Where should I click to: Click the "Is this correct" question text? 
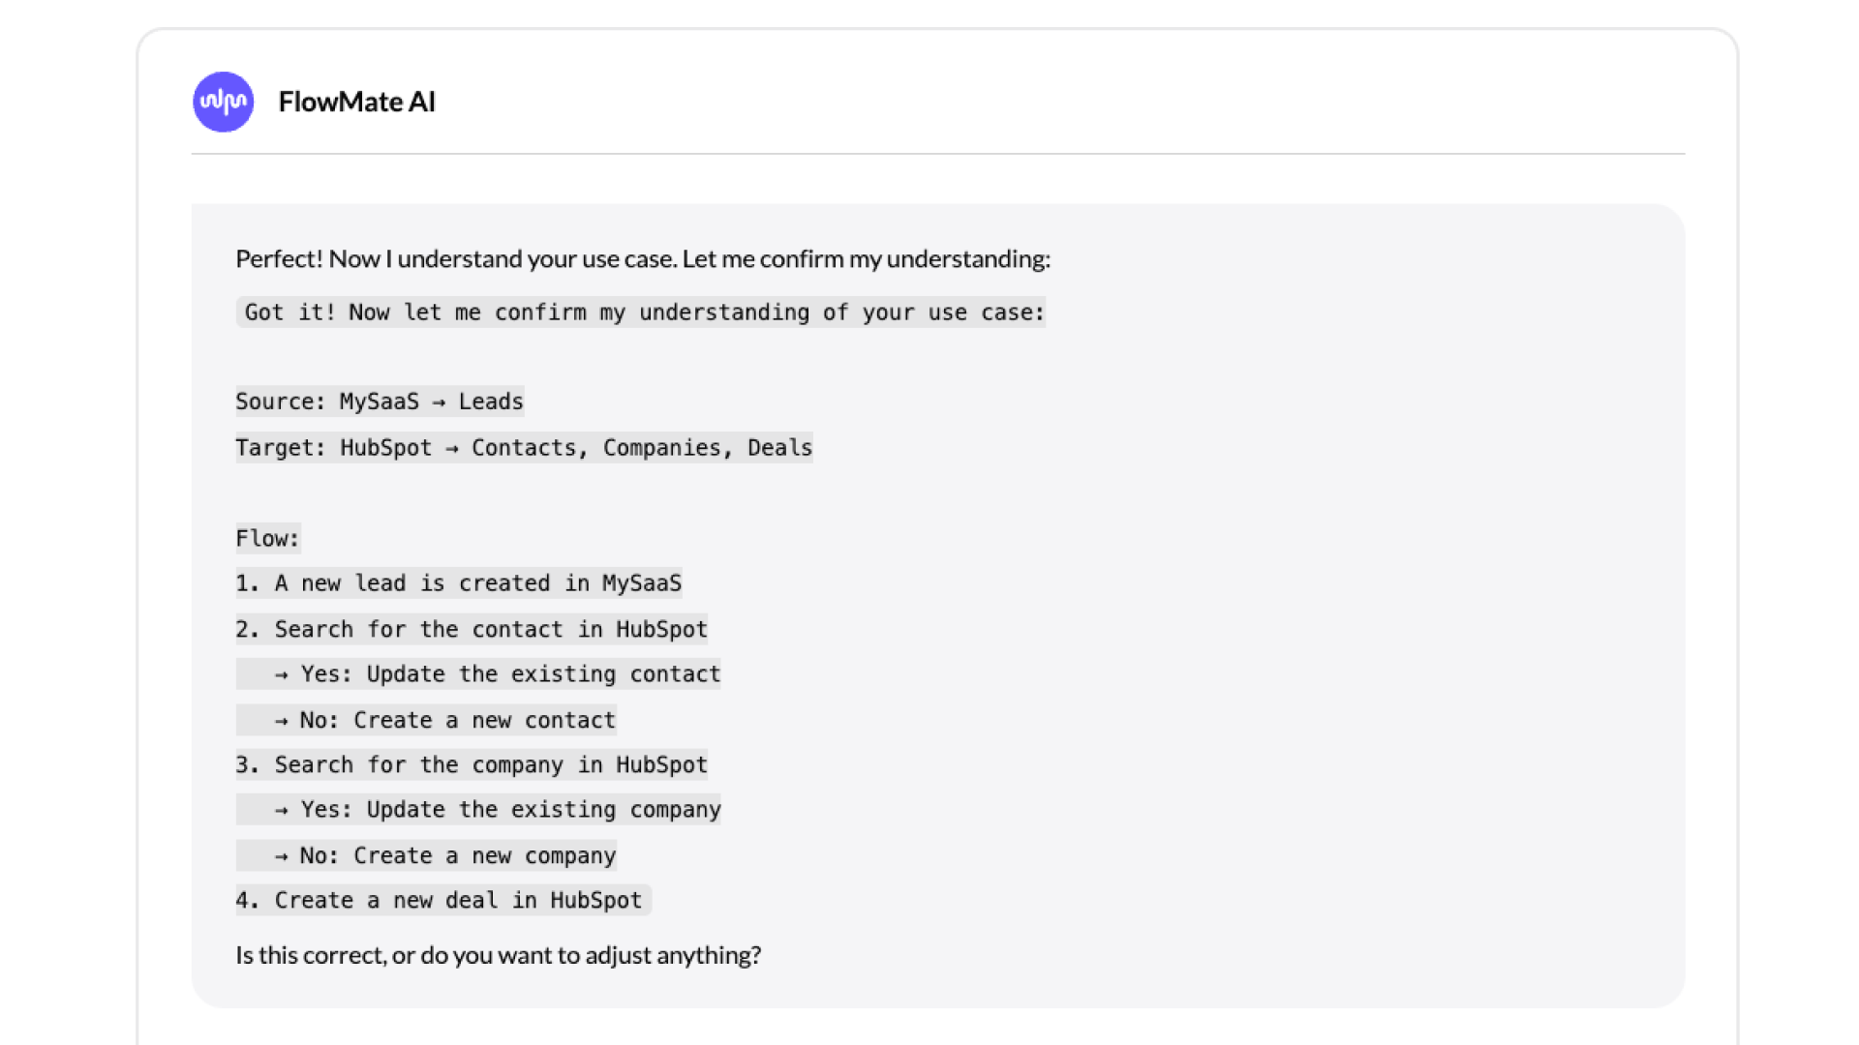pos(498,955)
